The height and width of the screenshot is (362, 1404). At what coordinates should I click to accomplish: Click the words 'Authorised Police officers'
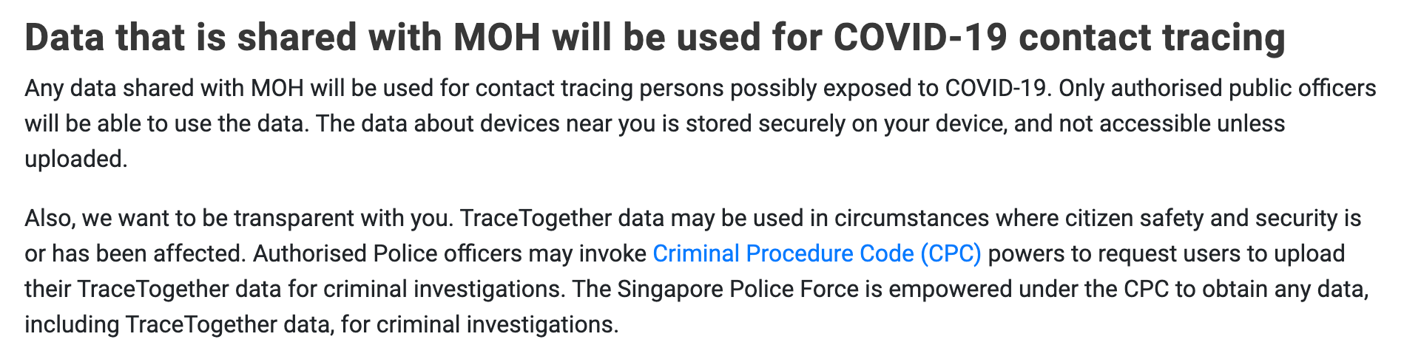coord(387,253)
